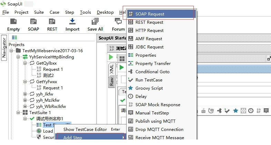Expand the yyh_Jkfw operation node
Screen dimensions: 271x145
pos(25,94)
